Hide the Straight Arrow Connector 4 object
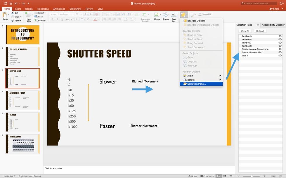The width and height of the screenshot is (286, 178). click(280, 49)
